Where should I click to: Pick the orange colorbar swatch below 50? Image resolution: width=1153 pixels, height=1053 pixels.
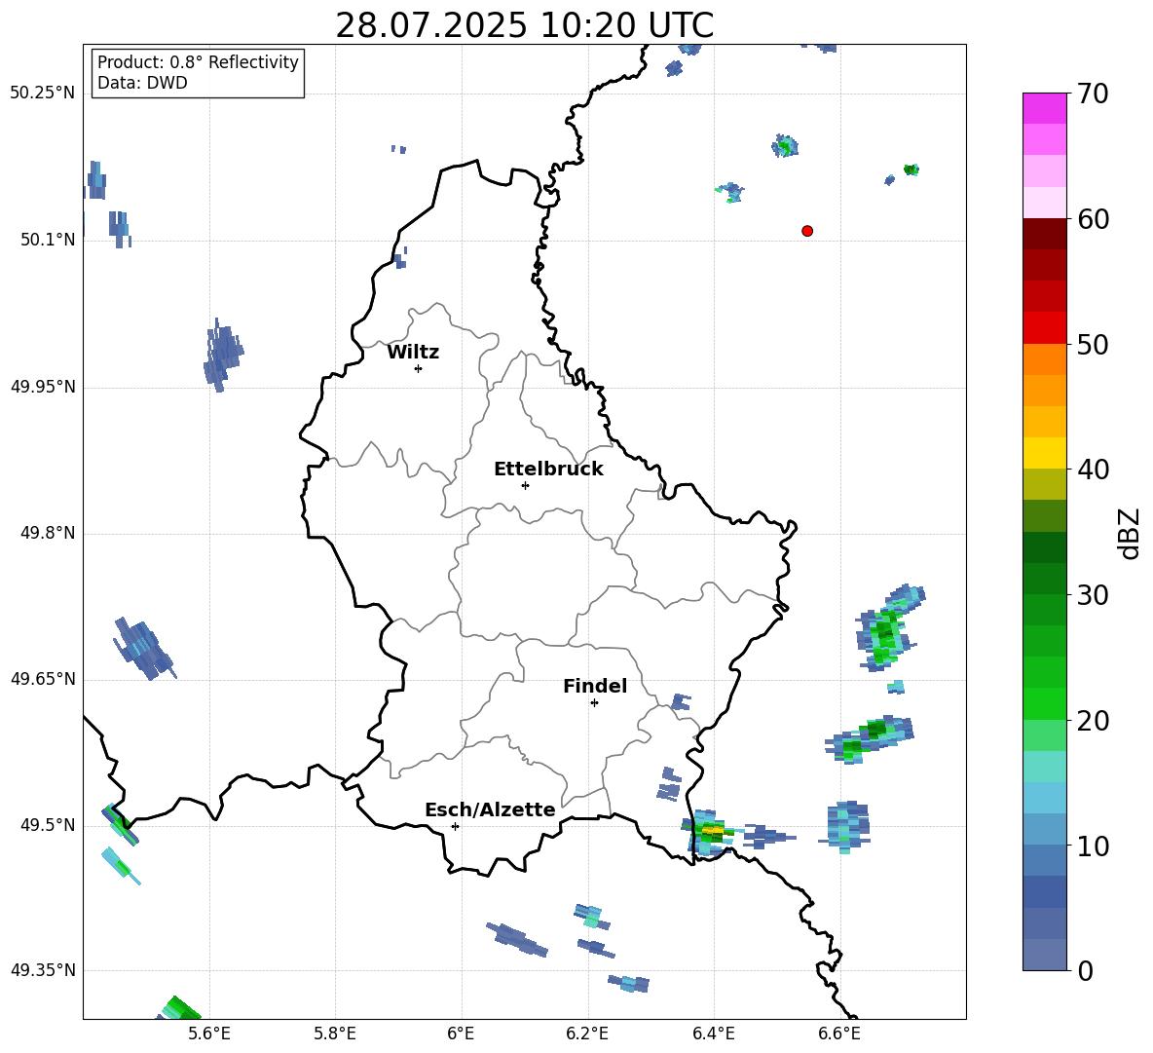pos(1045,359)
